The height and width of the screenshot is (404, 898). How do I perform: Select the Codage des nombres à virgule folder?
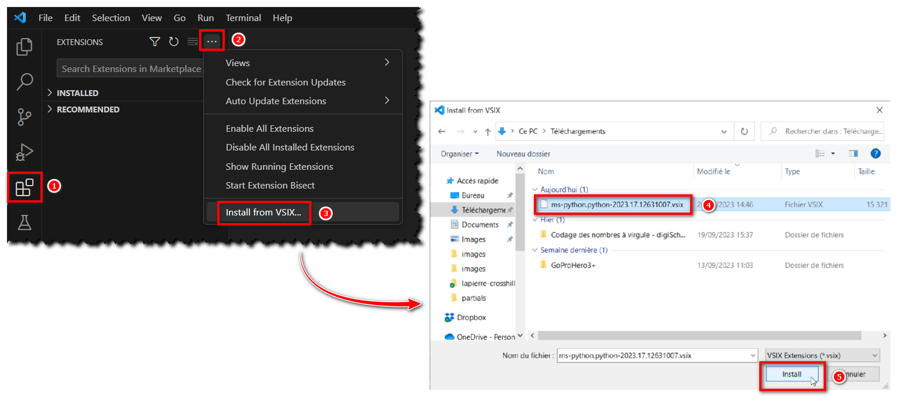click(618, 235)
